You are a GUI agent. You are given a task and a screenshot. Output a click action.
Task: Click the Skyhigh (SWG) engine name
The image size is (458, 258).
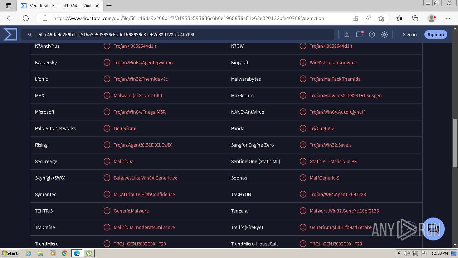coord(50,178)
